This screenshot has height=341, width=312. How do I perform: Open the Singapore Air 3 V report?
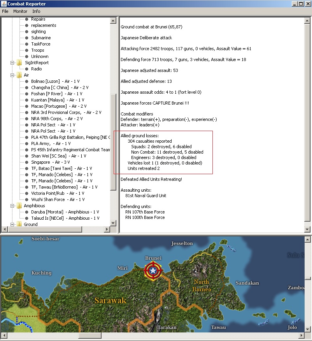[x=51, y=162]
